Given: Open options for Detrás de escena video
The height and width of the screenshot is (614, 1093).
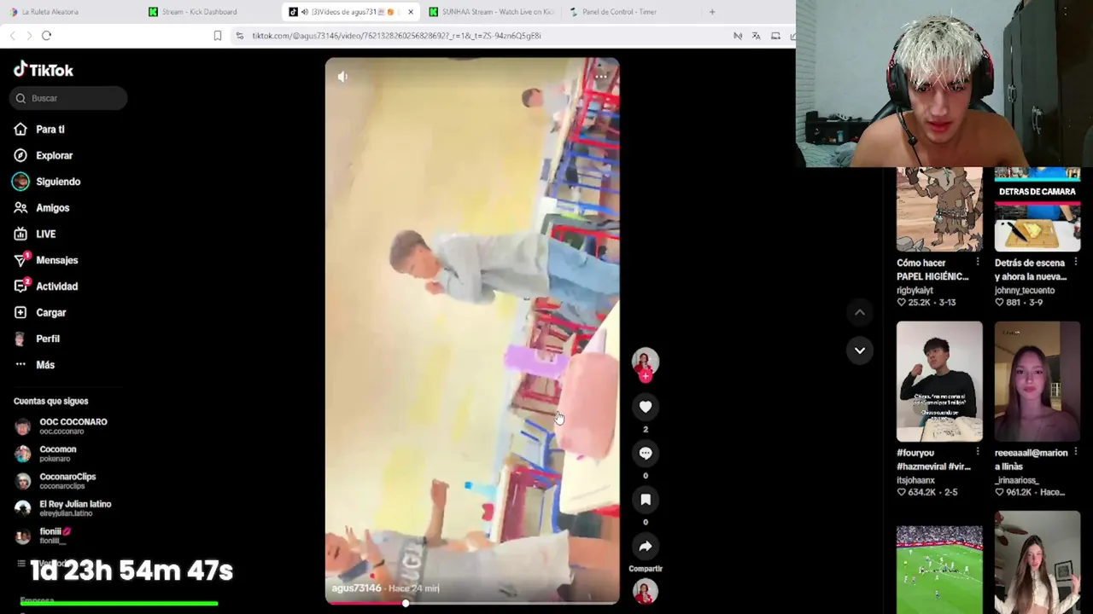Looking at the screenshot, I should (x=1076, y=263).
